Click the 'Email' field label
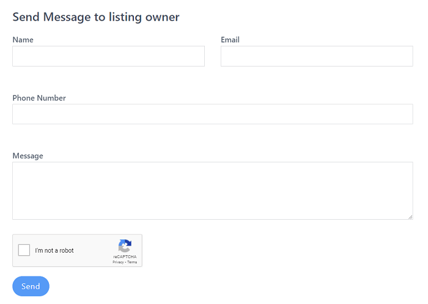Image resolution: width=428 pixels, height=304 pixels. coord(230,40)
